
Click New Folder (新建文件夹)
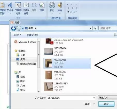tap(33, 35)
